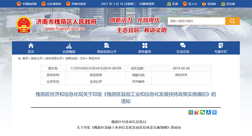The height and width of the screenshot is (136, 252).
Task: Open 政务服务 four-square icon in navigation
Action: tap(145, 45)
